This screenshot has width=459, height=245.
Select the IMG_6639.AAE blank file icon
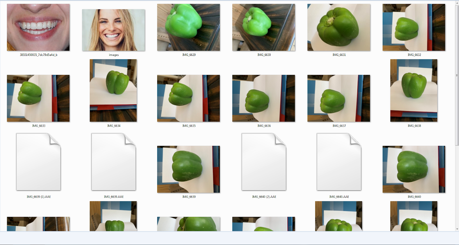pos(114,162)
